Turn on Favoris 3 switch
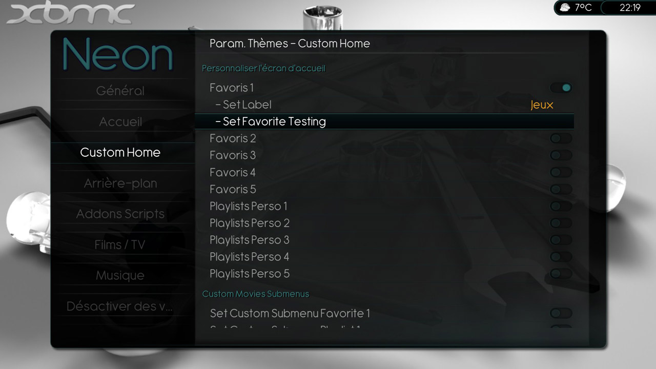This screenshot has width=656, height=369. [561, 155]
